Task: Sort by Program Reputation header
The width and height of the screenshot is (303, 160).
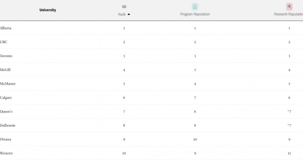Action: [195, 14]
